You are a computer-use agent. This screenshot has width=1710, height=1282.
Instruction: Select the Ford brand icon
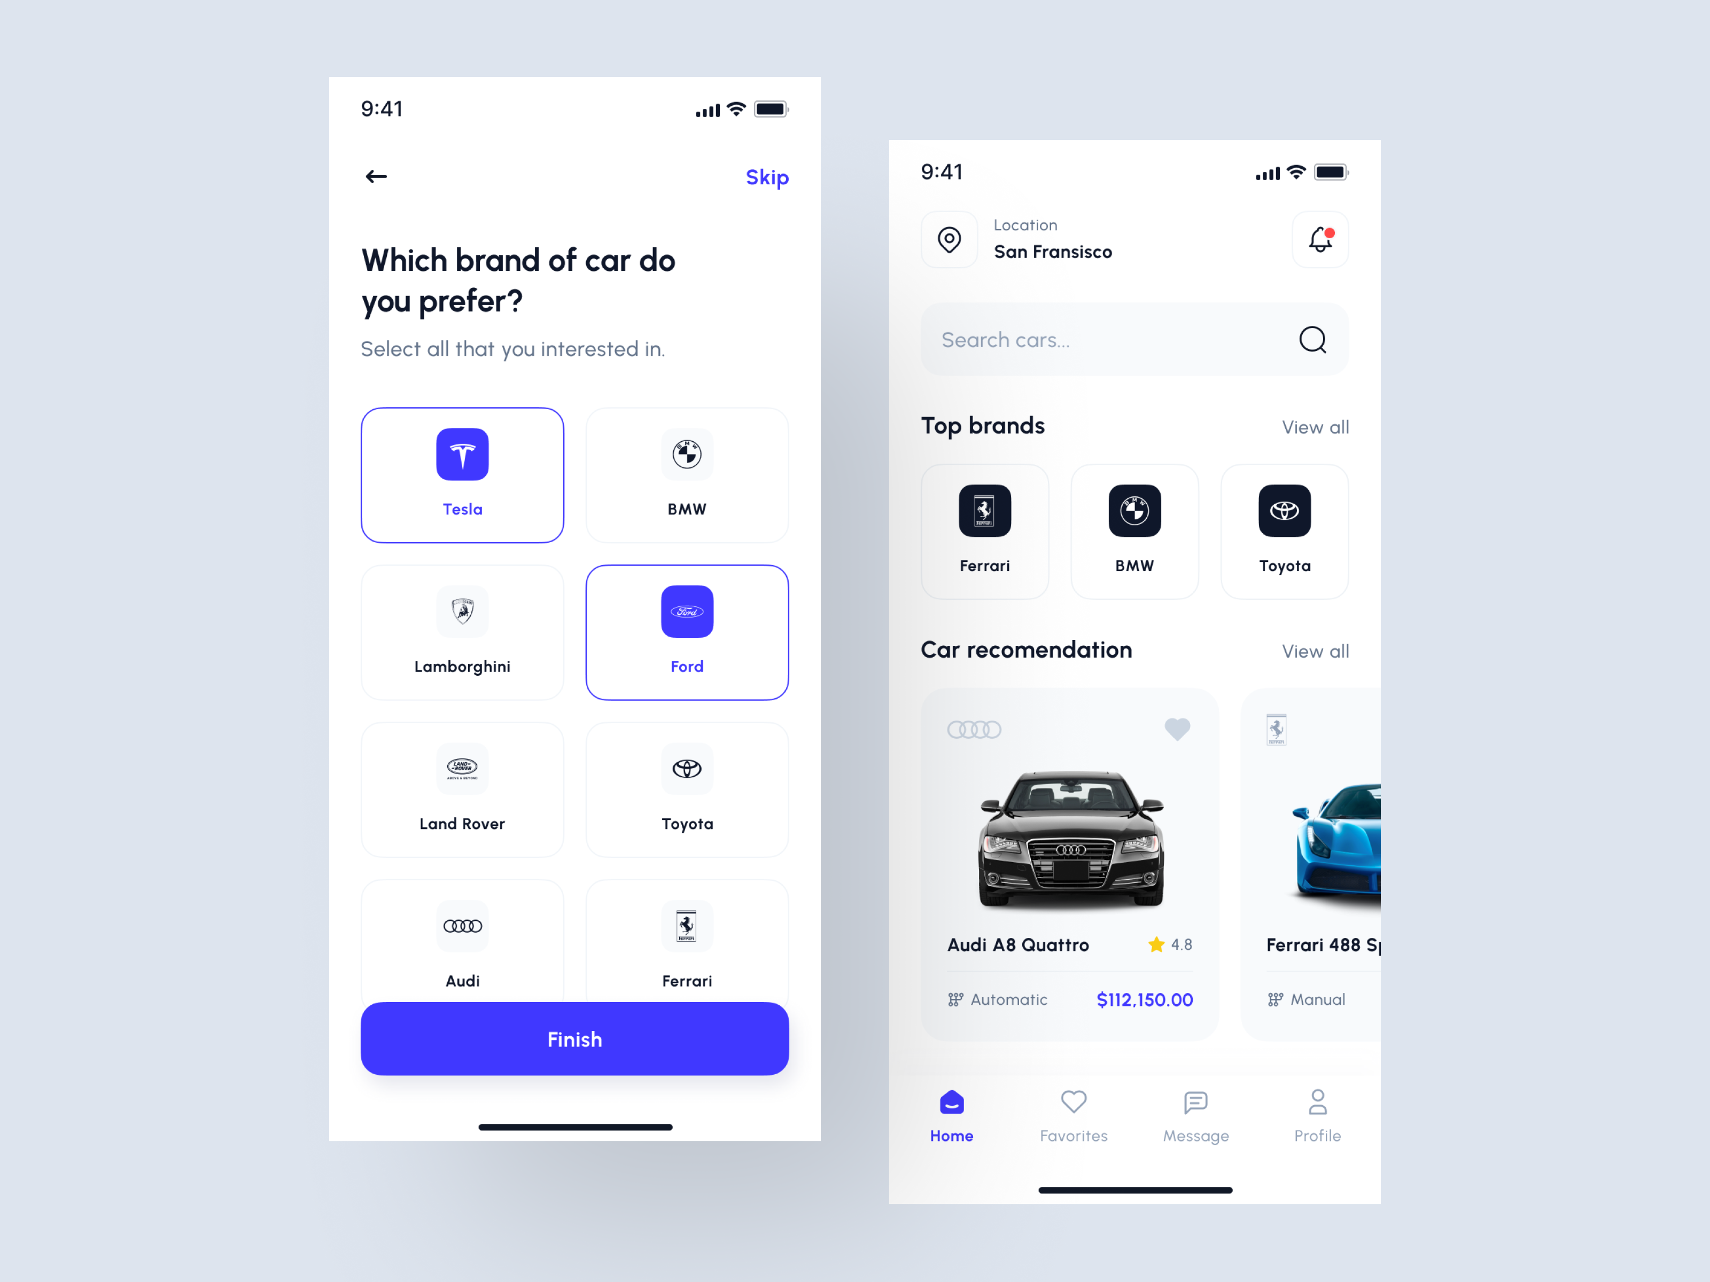click(x=686, y=613)
